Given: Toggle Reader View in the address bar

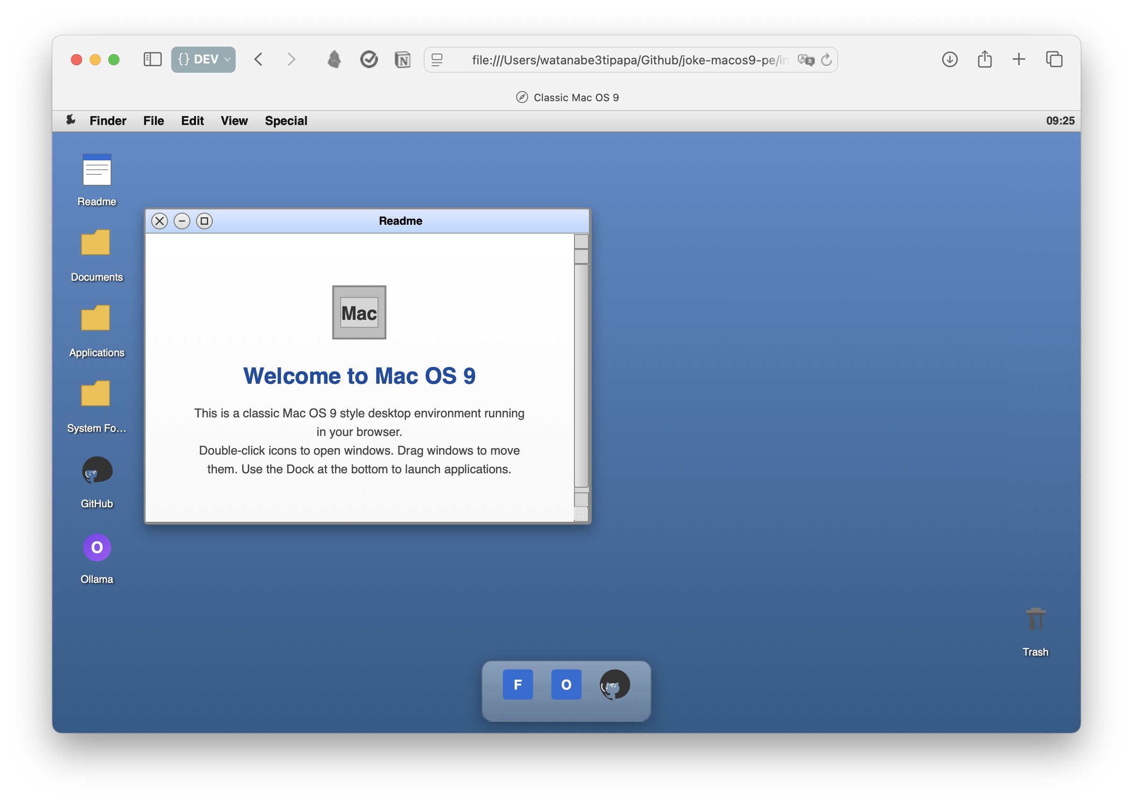Looking at the screenshot, I should click(x=436, y=59).
